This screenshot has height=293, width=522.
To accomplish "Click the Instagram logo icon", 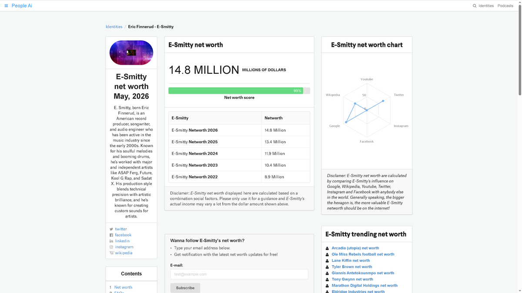I will 111,247.
